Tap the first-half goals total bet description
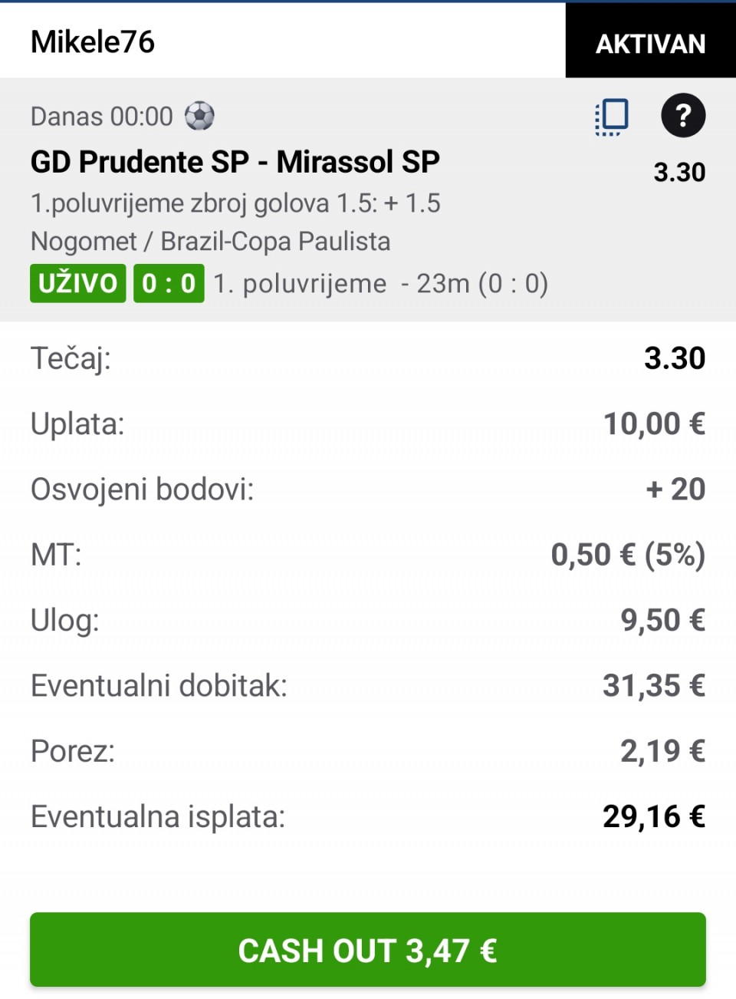 point(235,203)
